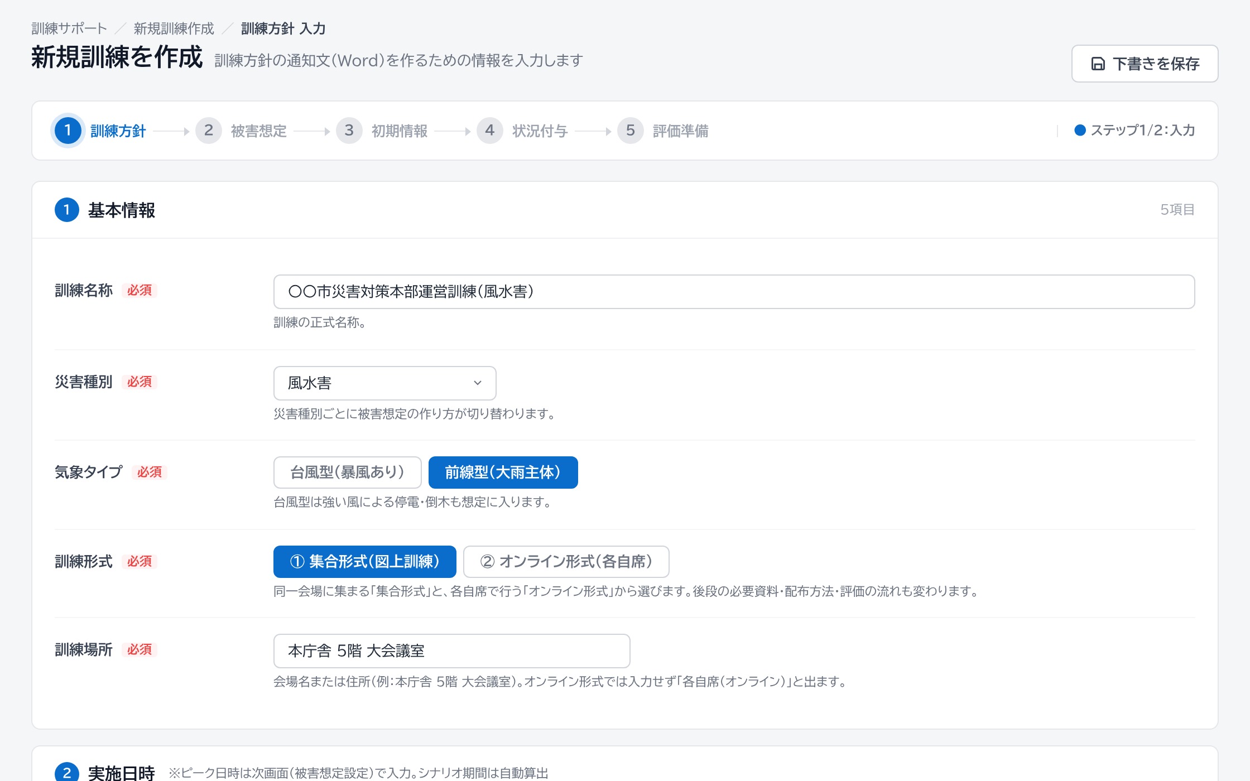This screenshot has height=781, width=1250.
Task: Click the 新規訓練を作成 page title
Action: (117, 57)
